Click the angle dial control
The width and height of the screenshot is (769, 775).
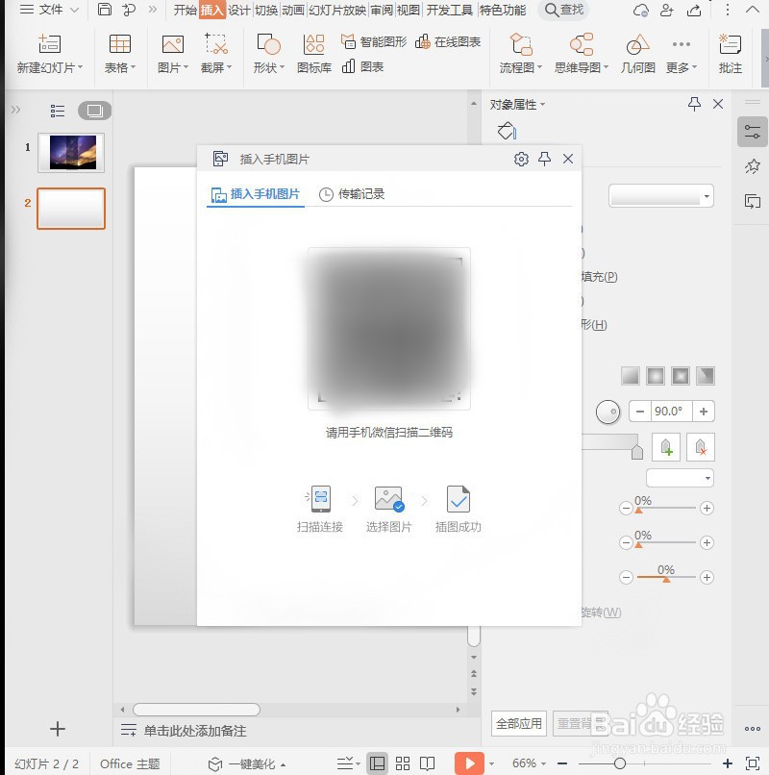point(608,412)
